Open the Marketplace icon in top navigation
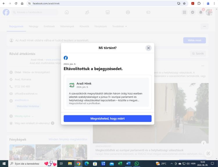Viewport: 218px width, 167px height. click(108, 12)
